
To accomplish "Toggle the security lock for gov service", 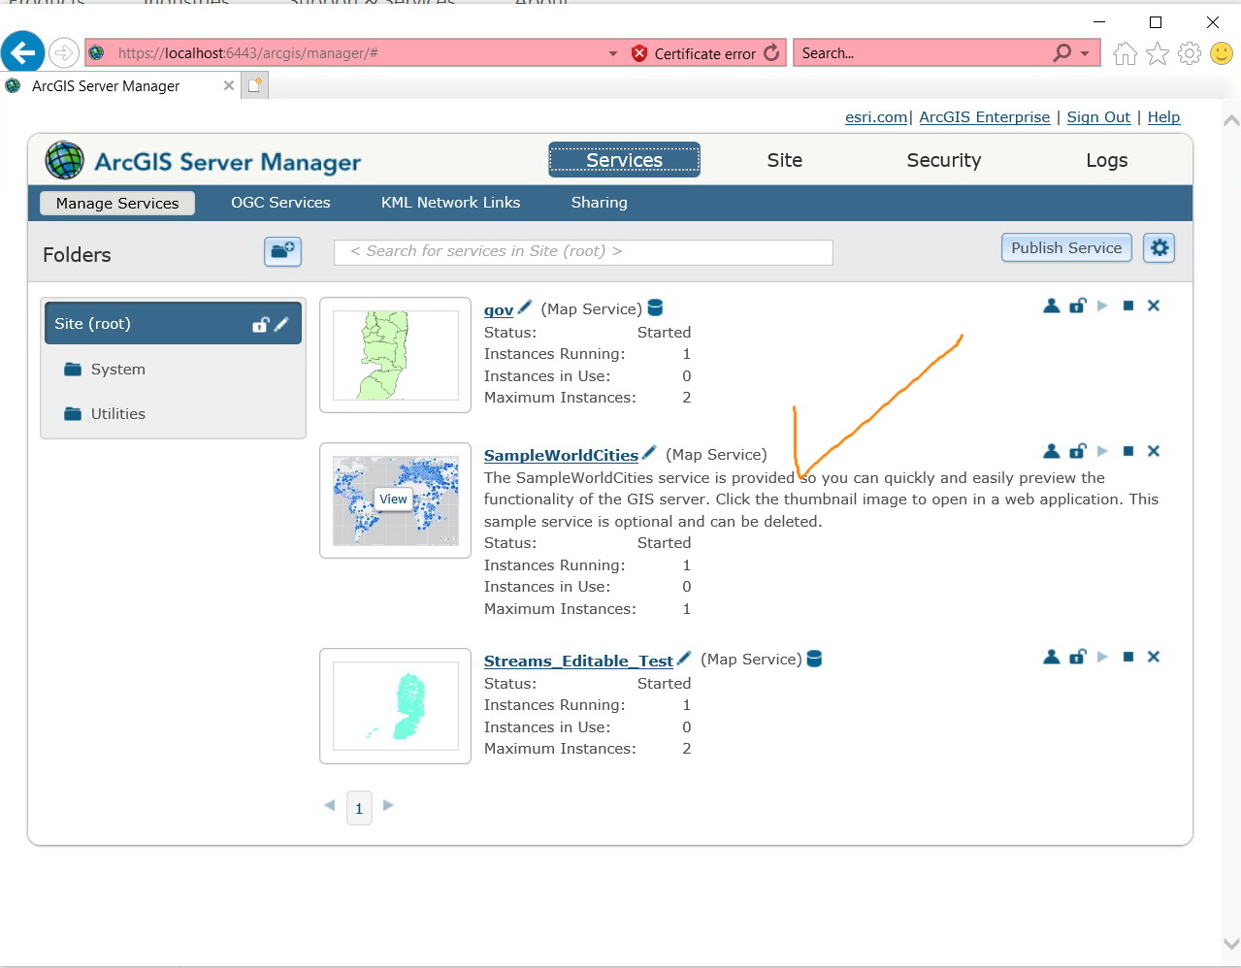I will pos(1077,306).
